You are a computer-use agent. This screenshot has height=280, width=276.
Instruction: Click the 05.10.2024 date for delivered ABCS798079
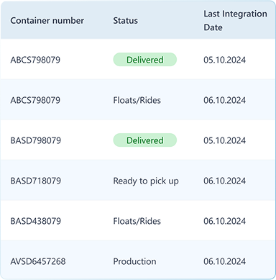point(224,60)
